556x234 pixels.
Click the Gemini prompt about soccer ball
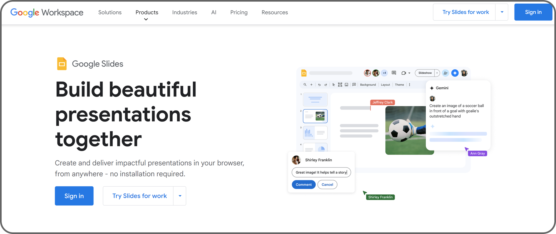point(456,111)
